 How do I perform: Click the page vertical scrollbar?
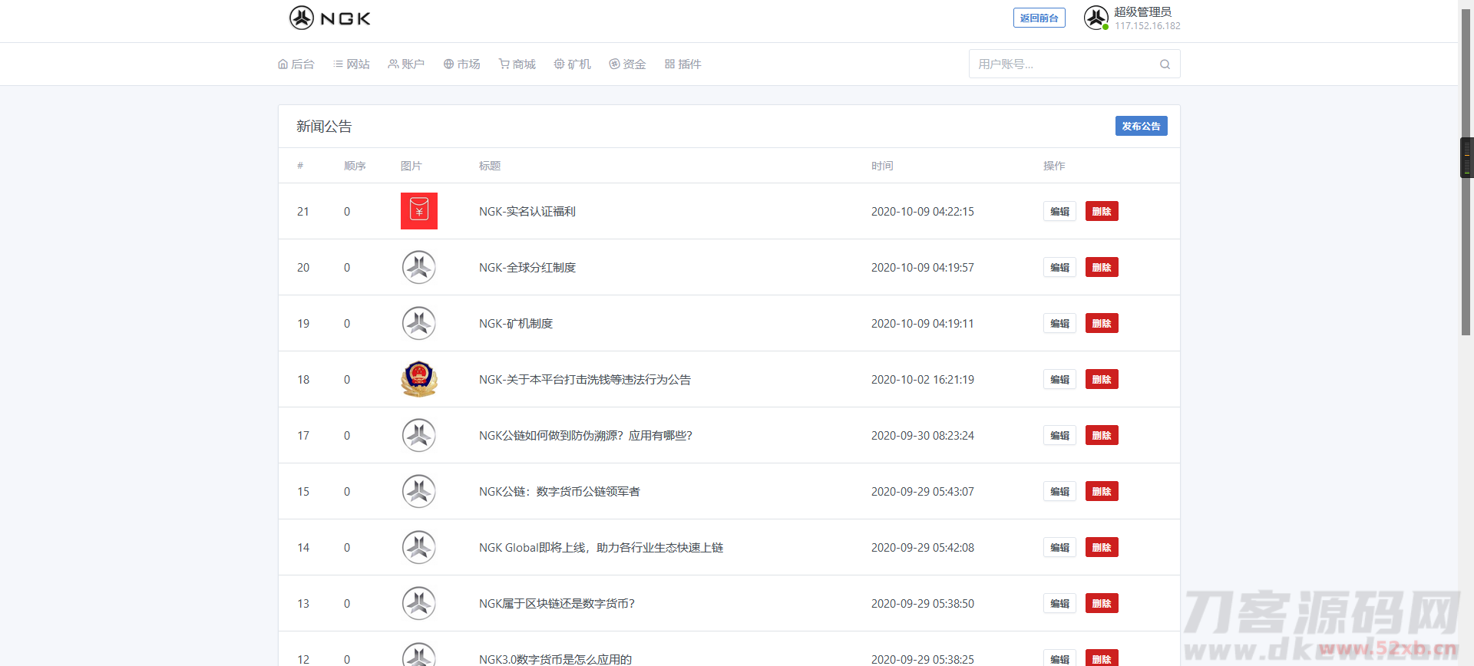coord(1466,230)
